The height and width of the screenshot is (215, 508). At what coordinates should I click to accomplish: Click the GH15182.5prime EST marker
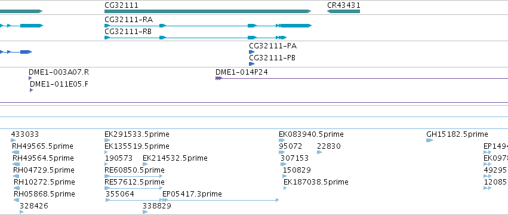[x=430, y=140]
